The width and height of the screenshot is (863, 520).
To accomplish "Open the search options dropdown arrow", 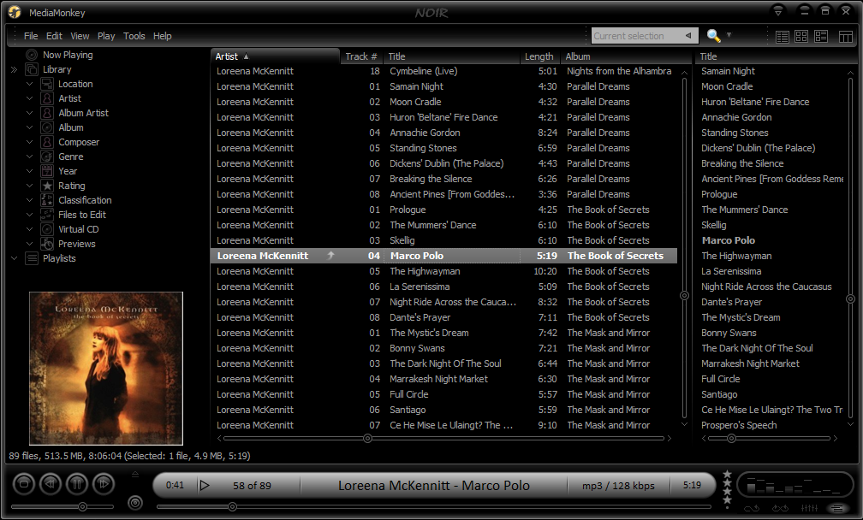I will pos(729,36).
